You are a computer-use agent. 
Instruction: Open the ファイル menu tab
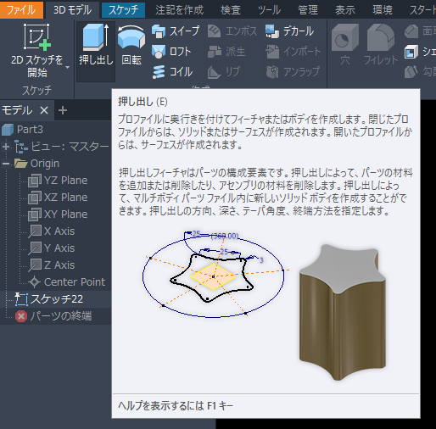21,10
